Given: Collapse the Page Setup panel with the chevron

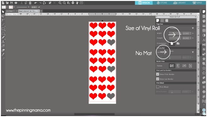Looking at the screenshot, I should [x=157, y=17].
